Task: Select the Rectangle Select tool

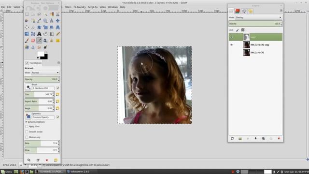Action: tap(27, 14)
